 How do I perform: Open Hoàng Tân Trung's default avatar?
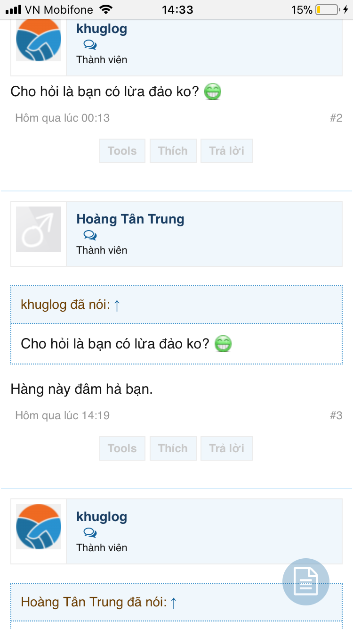point(39,229)
